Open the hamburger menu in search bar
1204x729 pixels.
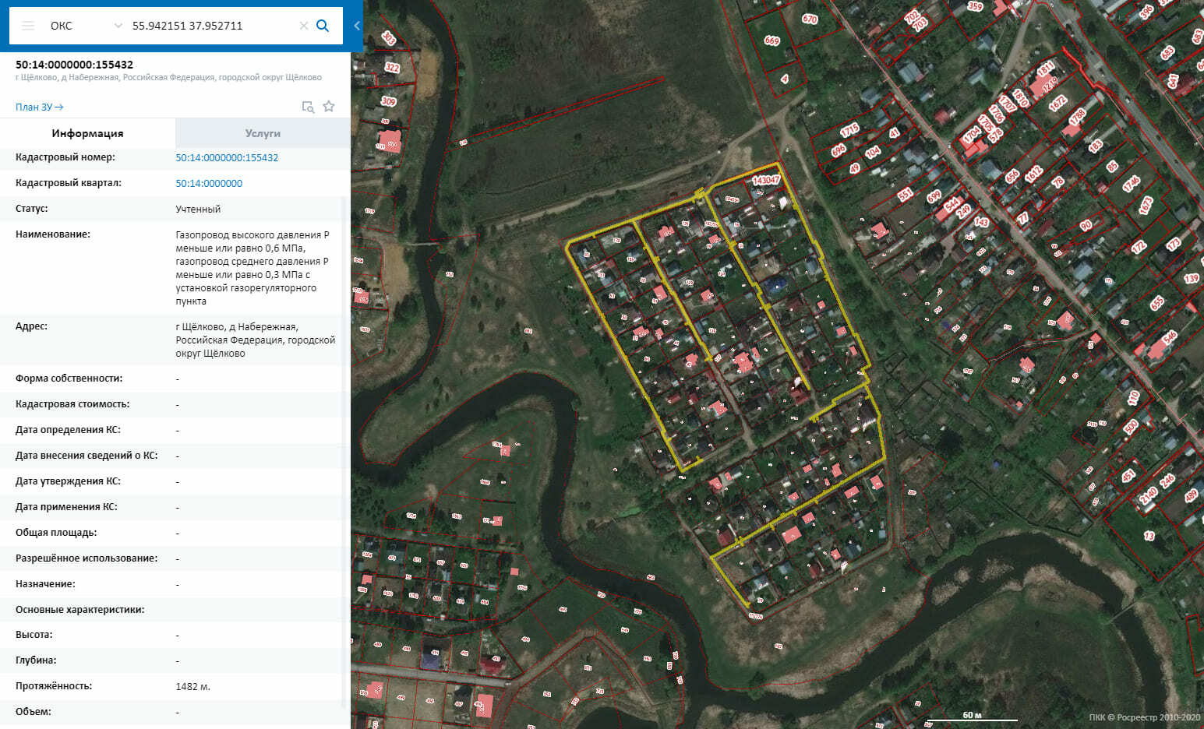28,26
